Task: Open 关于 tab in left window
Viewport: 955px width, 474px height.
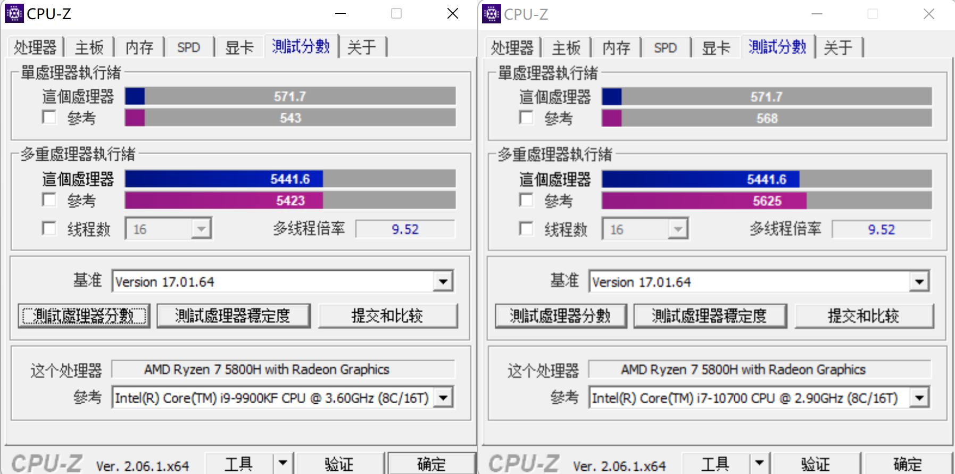Action: (362, 47)
